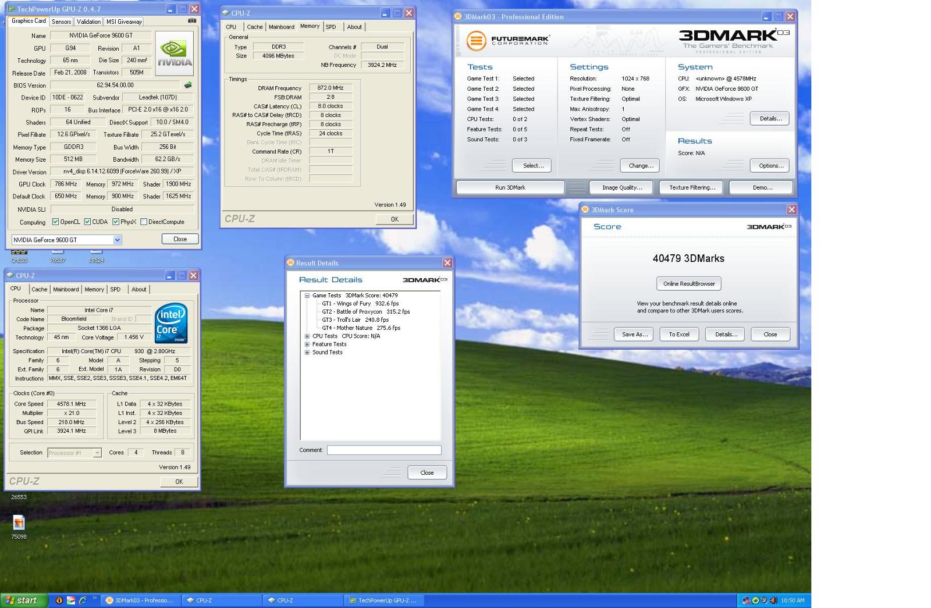This screenshot has height=608, width=931.
Task: Click the Intel Core i7 logo in CPU-Z
Action: tap(171, 323)
